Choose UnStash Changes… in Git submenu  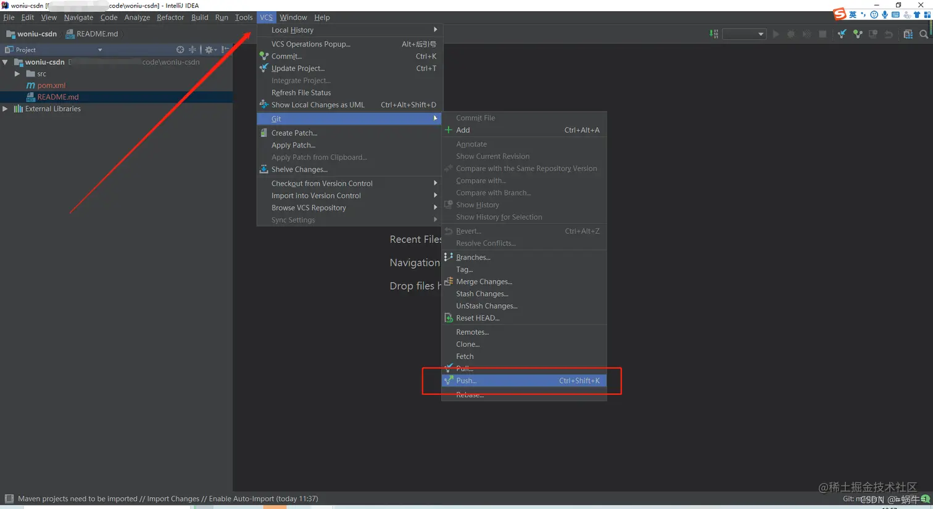(x=524, y=306)
